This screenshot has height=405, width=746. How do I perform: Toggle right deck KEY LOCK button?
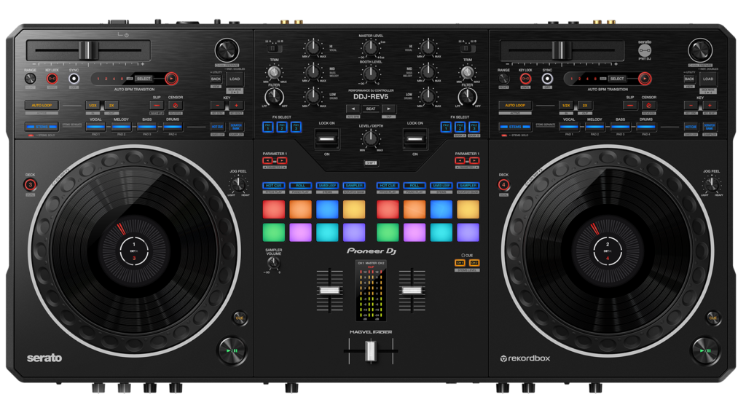coord(525,79)
